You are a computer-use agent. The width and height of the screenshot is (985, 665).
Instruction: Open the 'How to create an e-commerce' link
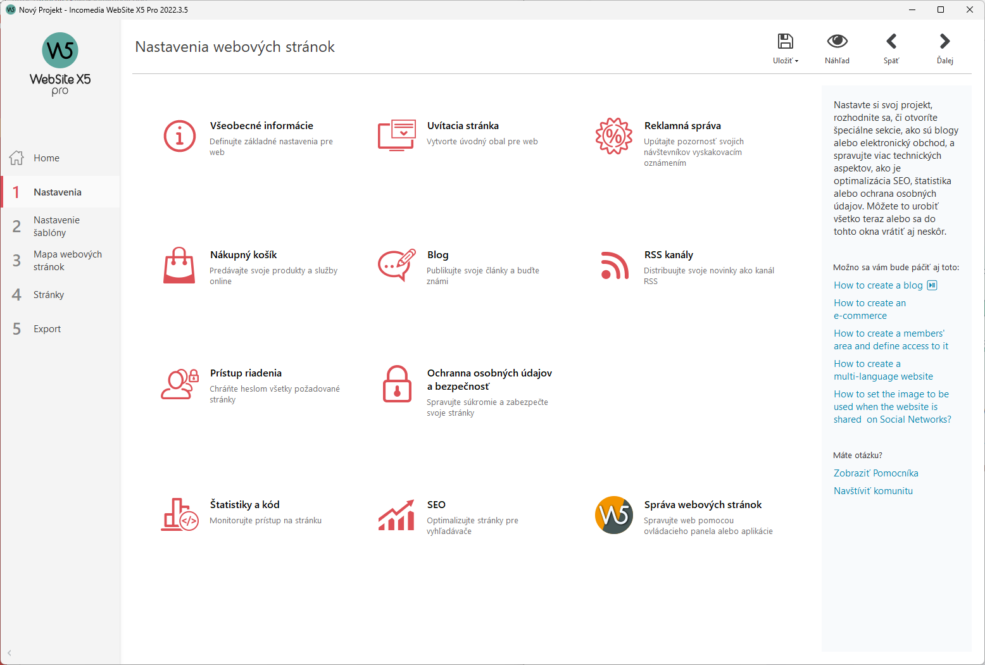[x=870, y=309]
